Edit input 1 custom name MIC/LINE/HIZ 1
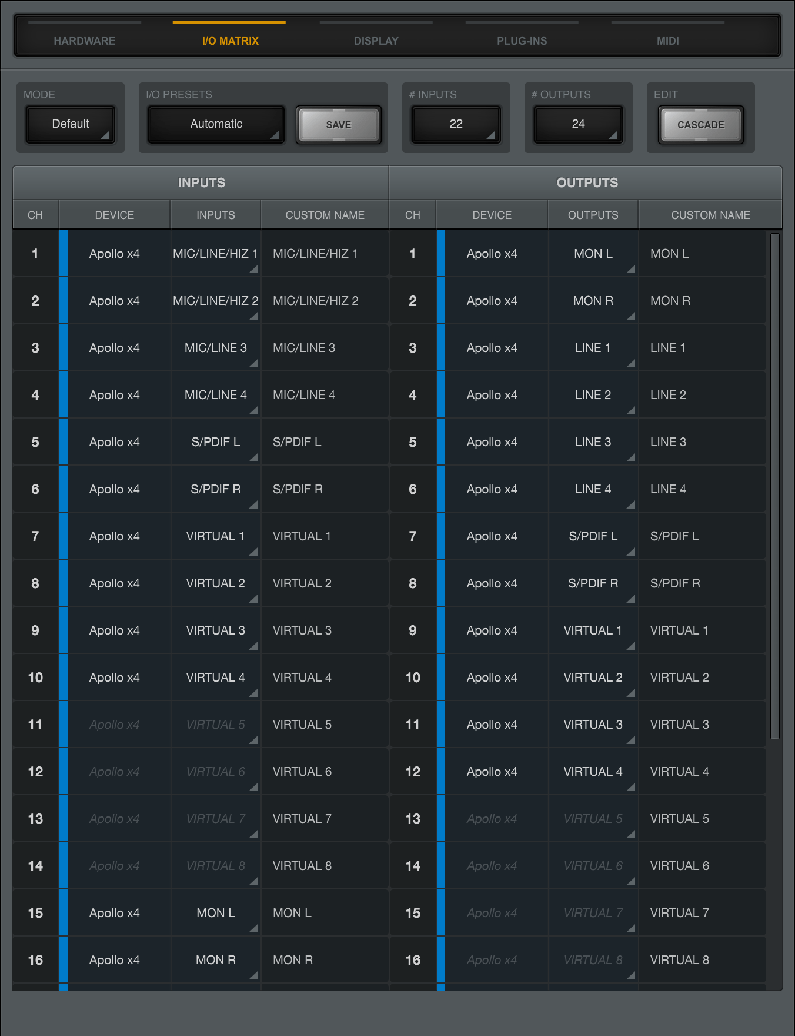This screenshot has width=795, height=1036. pyautogui.click(x=325, y=254)
